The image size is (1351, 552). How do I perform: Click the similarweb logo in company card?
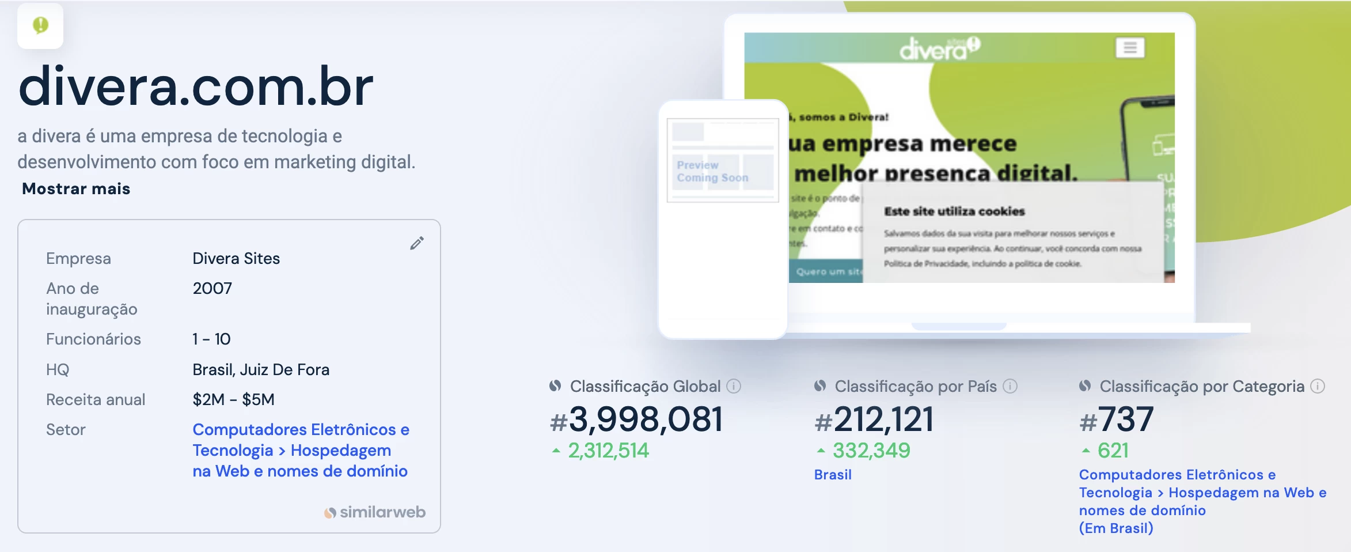(375, 512)
